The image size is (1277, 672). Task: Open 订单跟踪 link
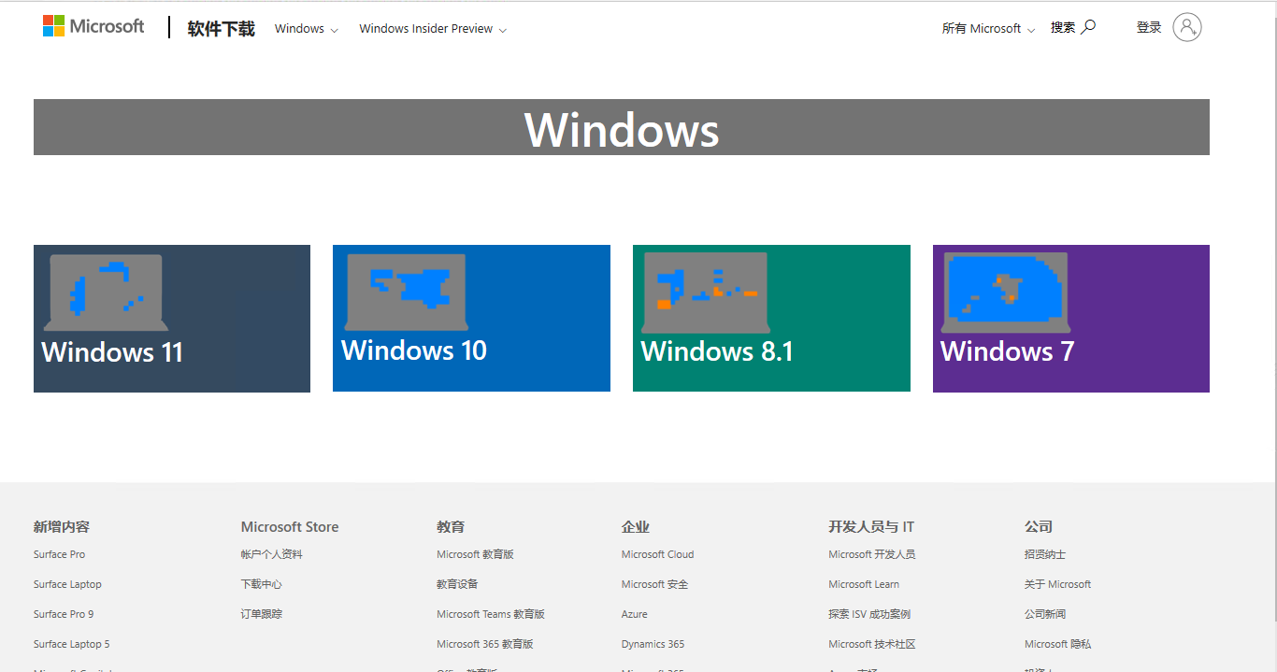[261, 614]
